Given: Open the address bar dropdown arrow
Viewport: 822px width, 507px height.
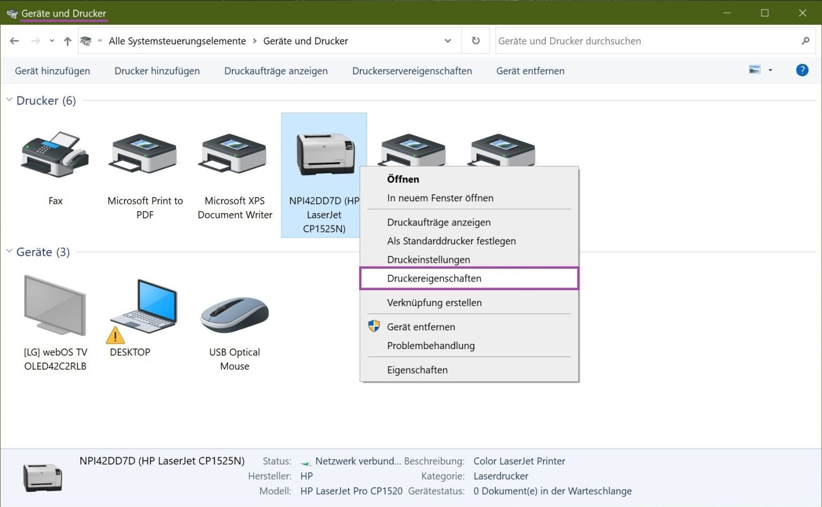Looking at the screenshot, I should (447, 41).
